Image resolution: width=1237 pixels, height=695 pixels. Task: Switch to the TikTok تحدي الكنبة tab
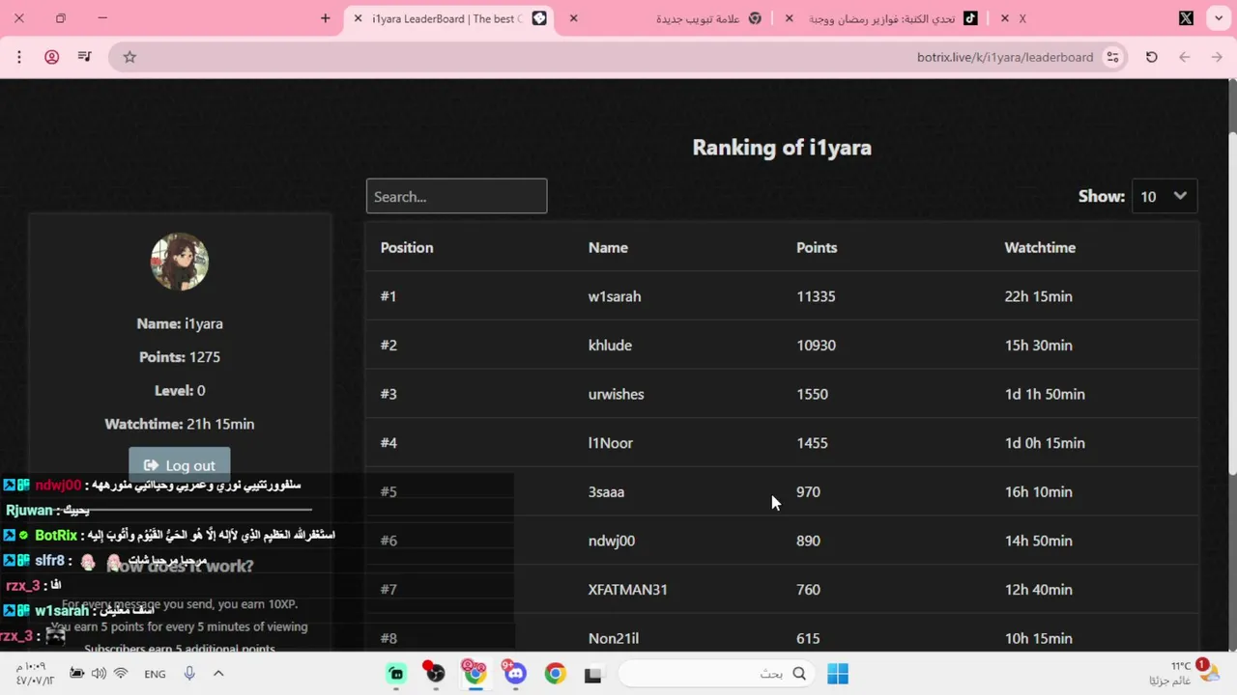coord(883,18)
